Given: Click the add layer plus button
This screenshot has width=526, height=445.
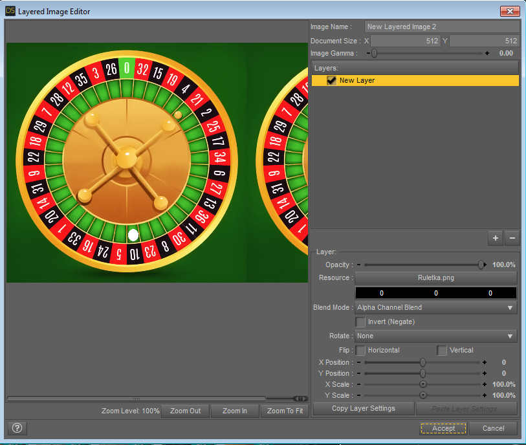Looking at the screenshot, I should pos(496,238).
